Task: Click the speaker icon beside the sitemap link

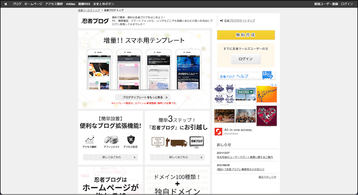Action: [221, 21]
